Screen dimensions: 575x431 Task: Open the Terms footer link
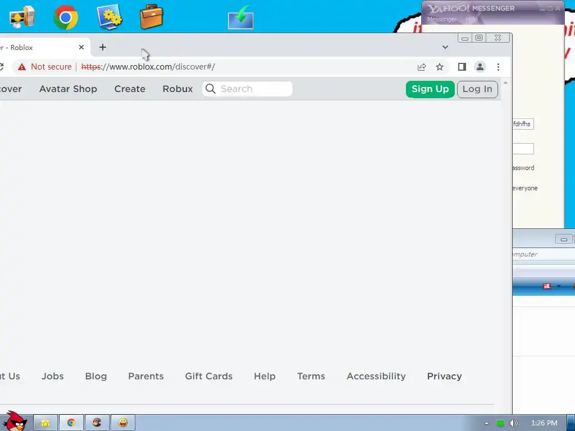pos(311,377)
